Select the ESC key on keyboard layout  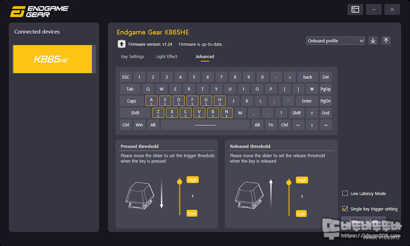(126, 77)
